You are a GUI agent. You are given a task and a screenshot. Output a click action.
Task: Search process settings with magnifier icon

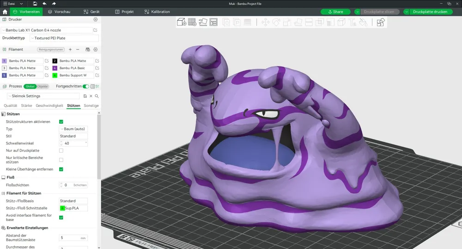97,96
